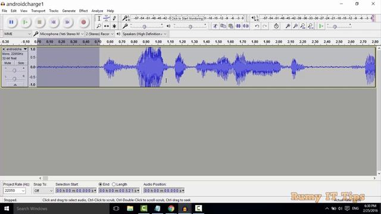Click the Redo arrow icon
The image size is (381, 214).
[x=264, y=26]
